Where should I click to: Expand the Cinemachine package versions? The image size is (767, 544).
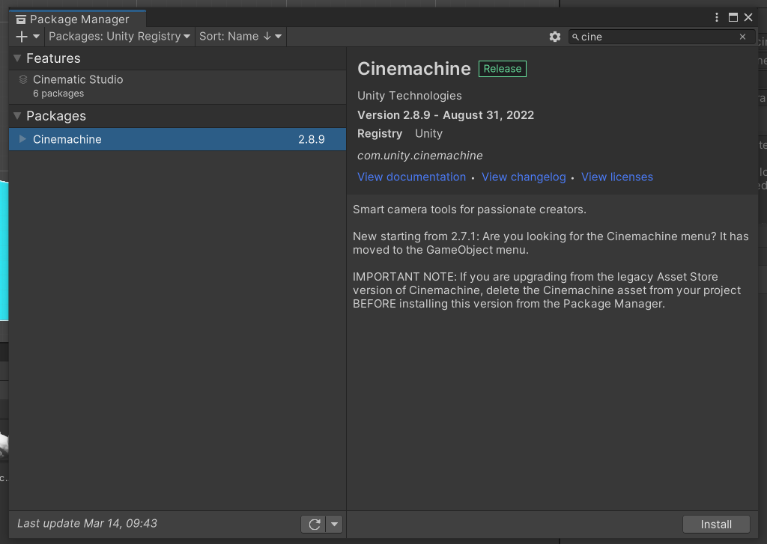tap(22, 139)
